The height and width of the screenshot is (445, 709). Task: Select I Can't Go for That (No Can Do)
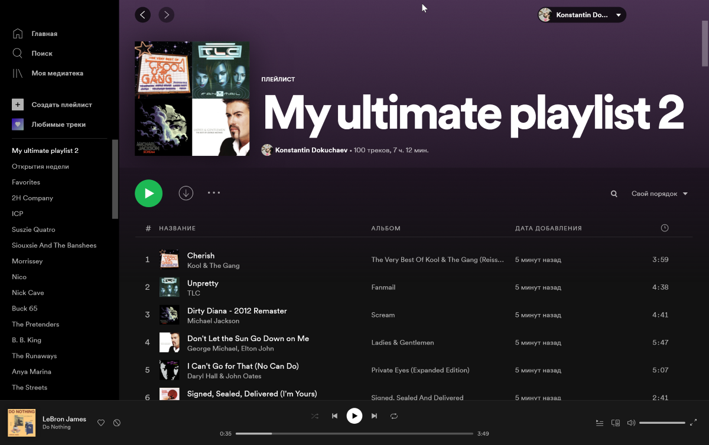tap(243, 366)
